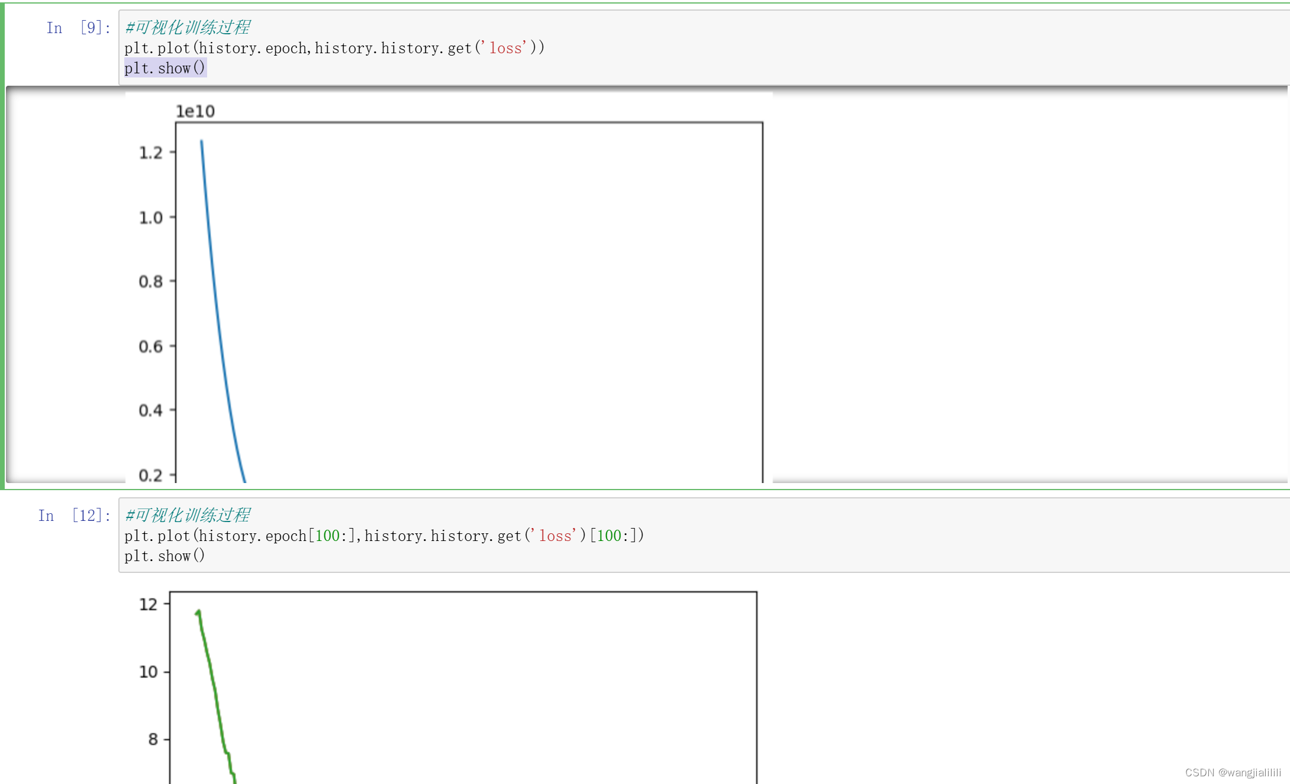Click the green active-cell indicator border

(3, 237)
